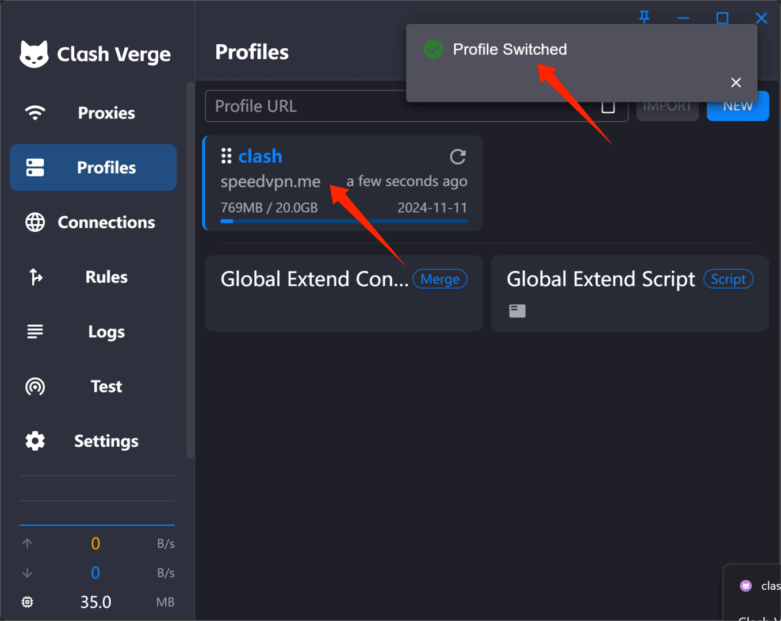The width and height of the screenshot is (781, 621).
Task: Open Settings from the sidebar
Action: [93, 441]
